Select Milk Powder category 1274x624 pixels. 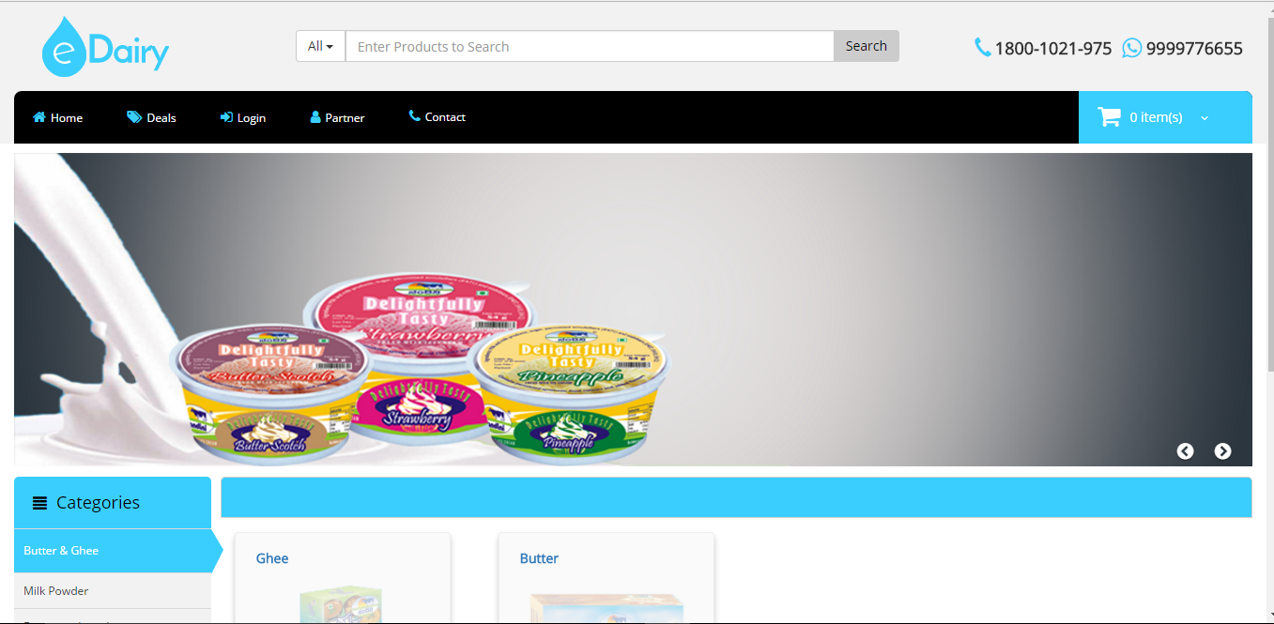56,591
